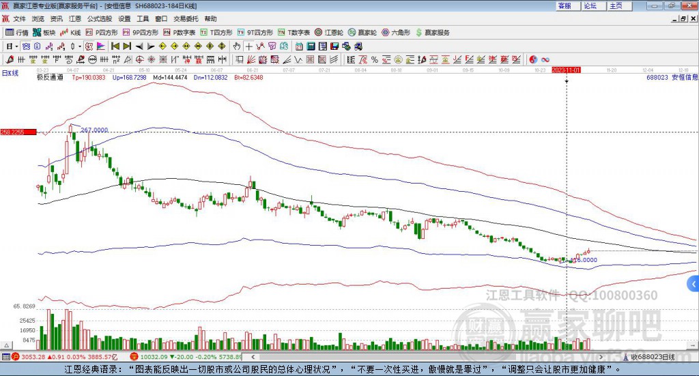The width and height of the screenshot is (699, 376).
Task: Click the percent % retracement tool
Action: [375, 59]
